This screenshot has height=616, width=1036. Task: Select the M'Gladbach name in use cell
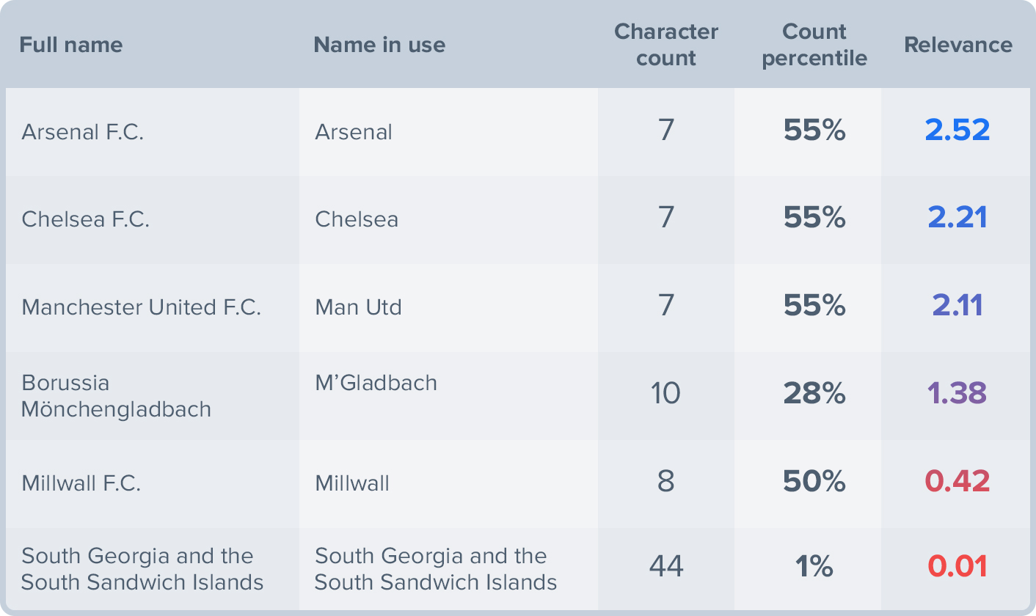pyautogui.click(x=376, y=383)
